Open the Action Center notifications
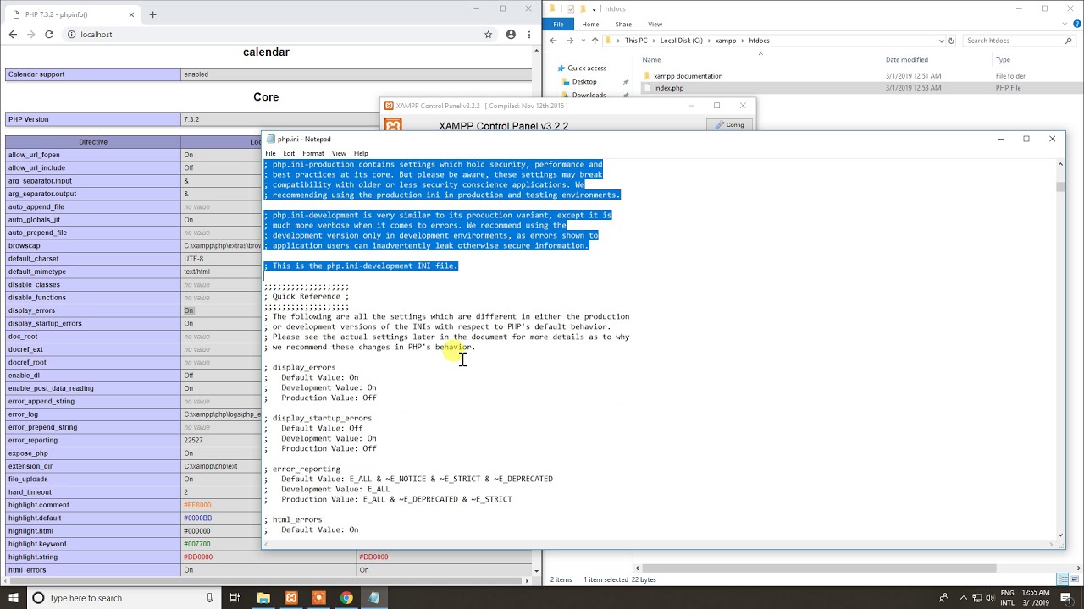The height and width of the screenshot is (609, 1084). (1067, 598)
